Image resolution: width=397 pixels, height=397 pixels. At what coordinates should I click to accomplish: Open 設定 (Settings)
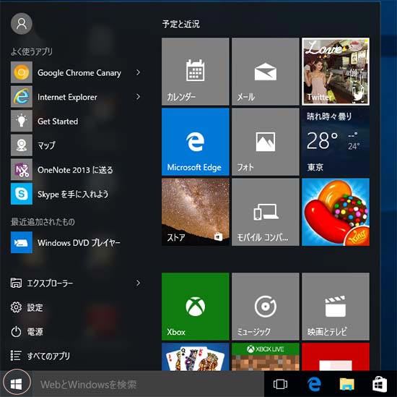pos(27,307)
